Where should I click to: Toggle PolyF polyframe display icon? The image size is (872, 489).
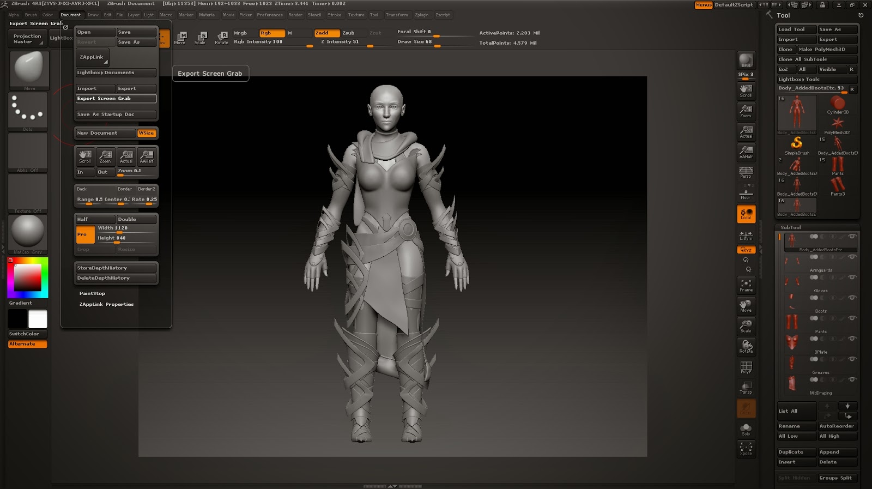click(746, 367)
